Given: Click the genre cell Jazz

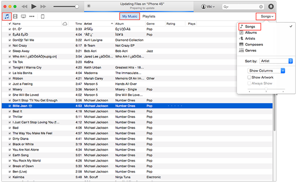Looking at the screenshot, I should click(150, 51).
